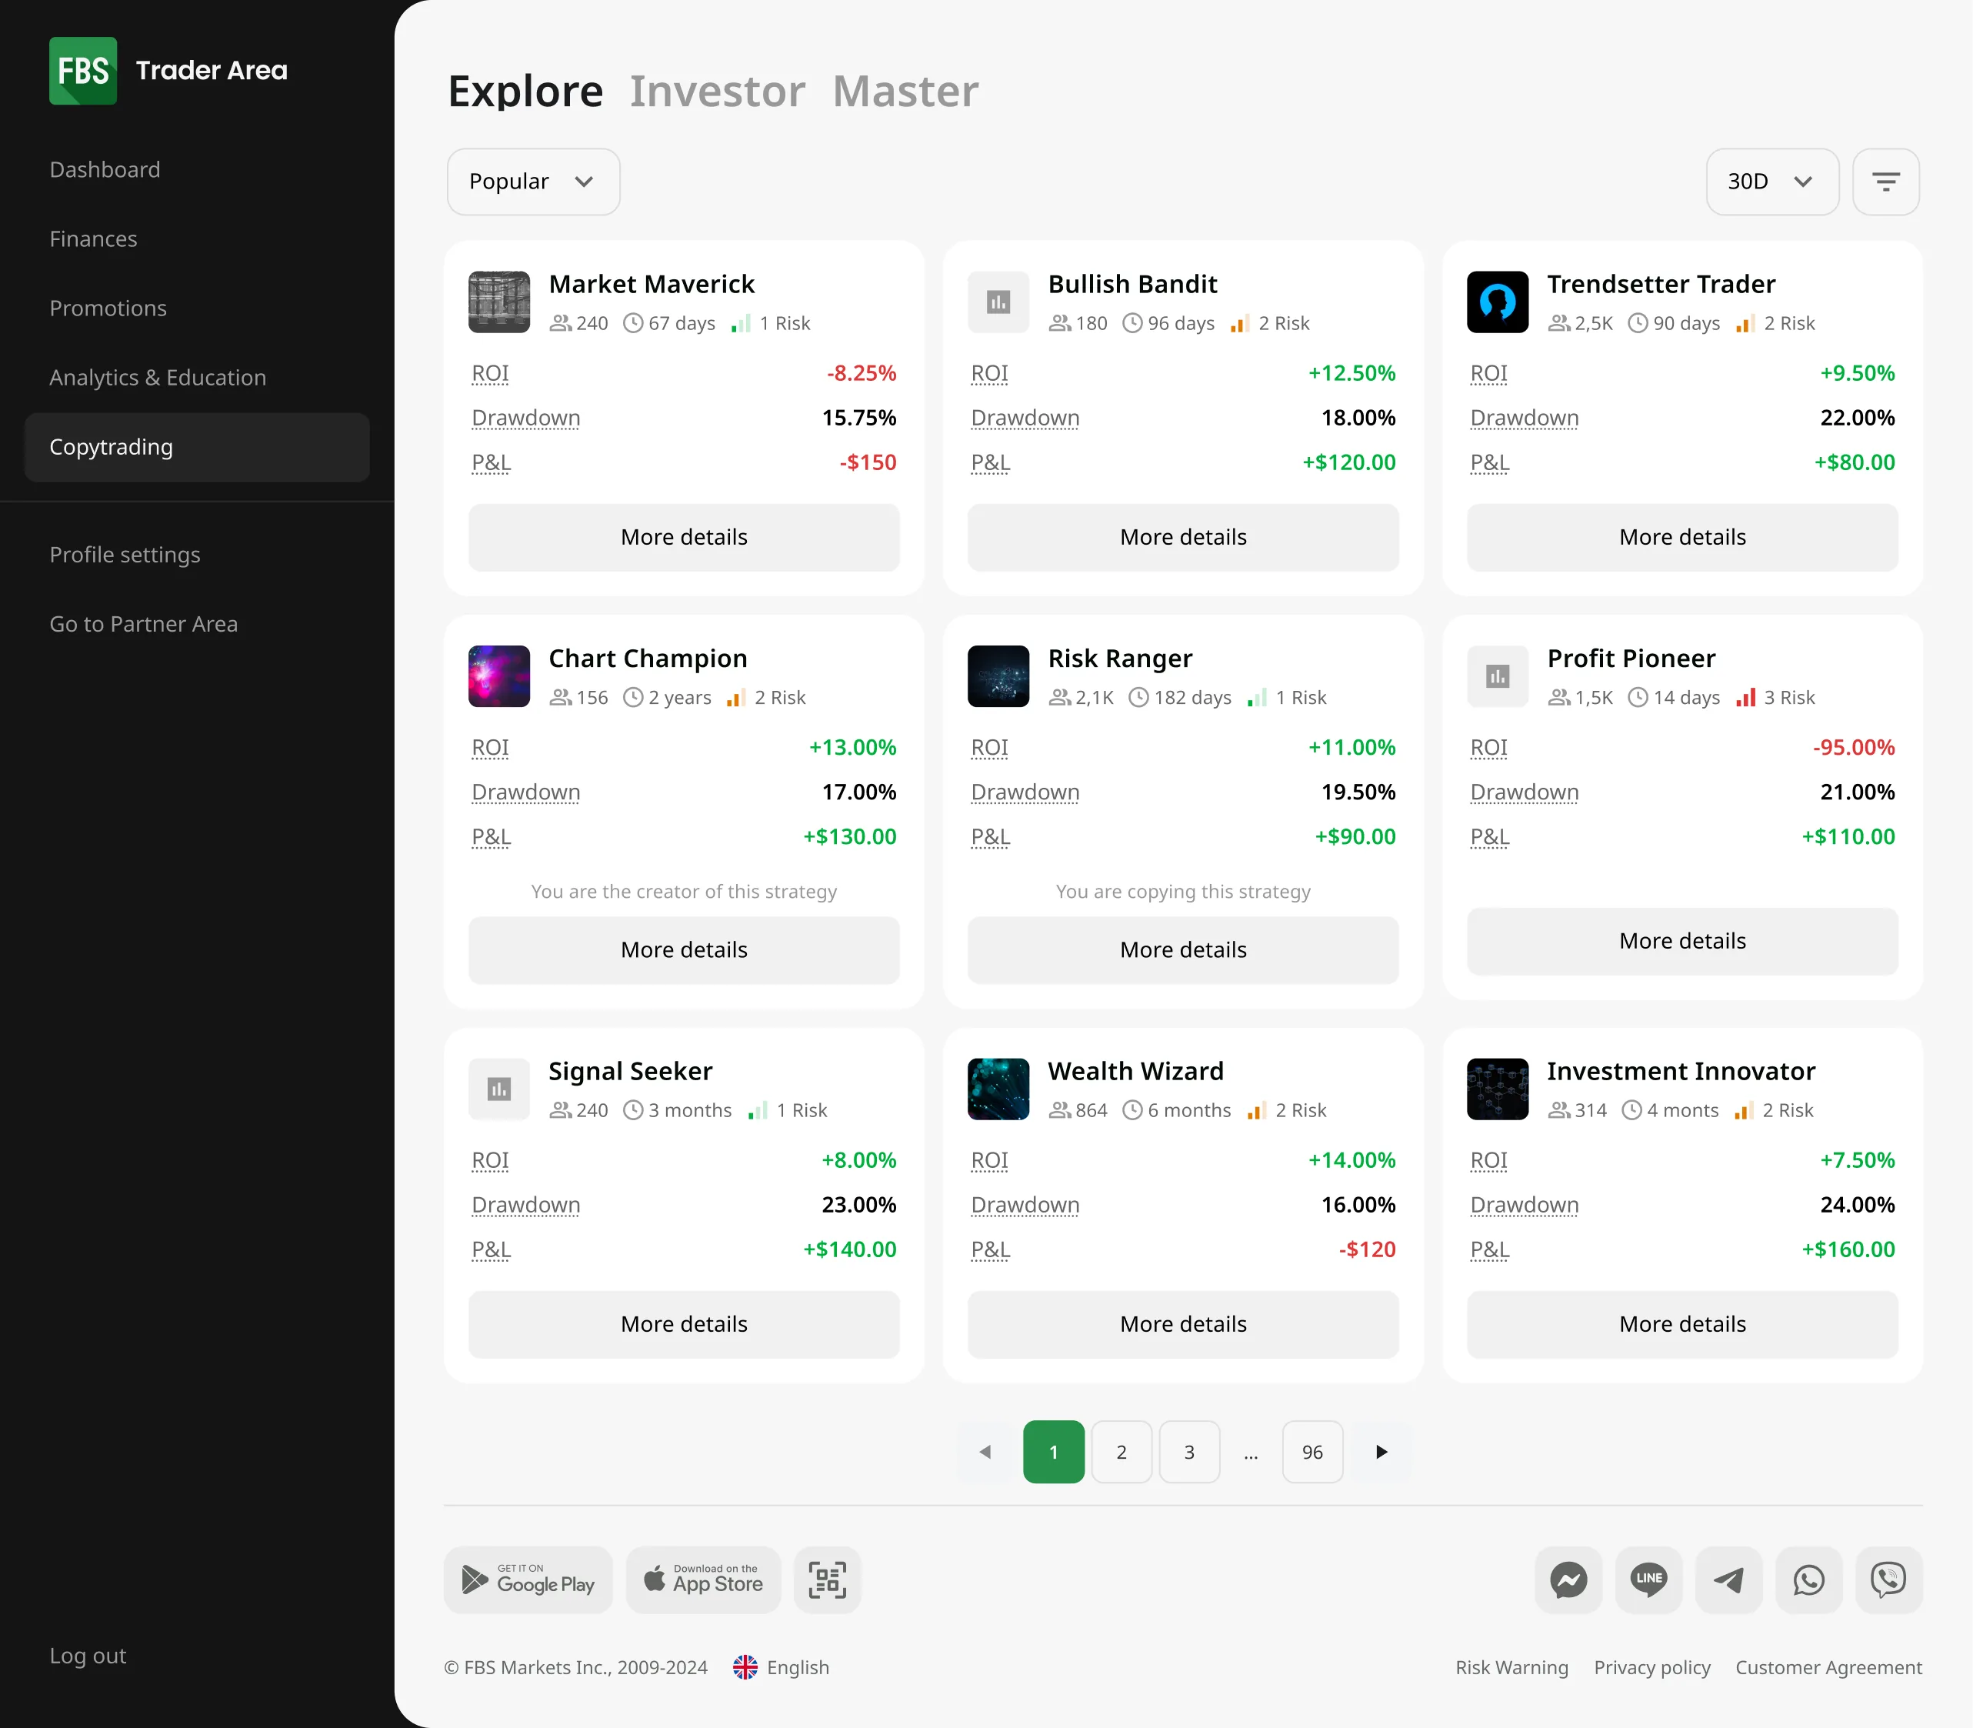Go to Partner Area link
The image size is (1973, 1728).
[144, 624]
